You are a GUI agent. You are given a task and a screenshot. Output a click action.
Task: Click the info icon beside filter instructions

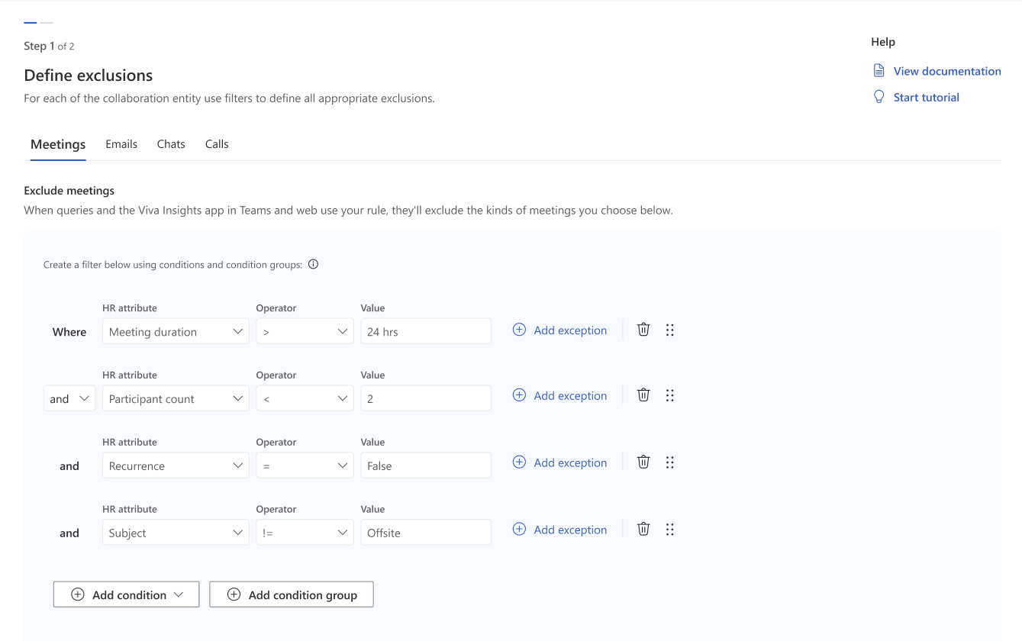click(x=313, y=264)
